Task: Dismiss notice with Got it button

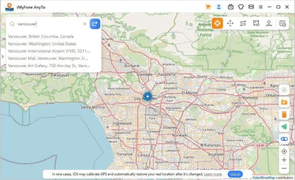Action: (235, 174)
